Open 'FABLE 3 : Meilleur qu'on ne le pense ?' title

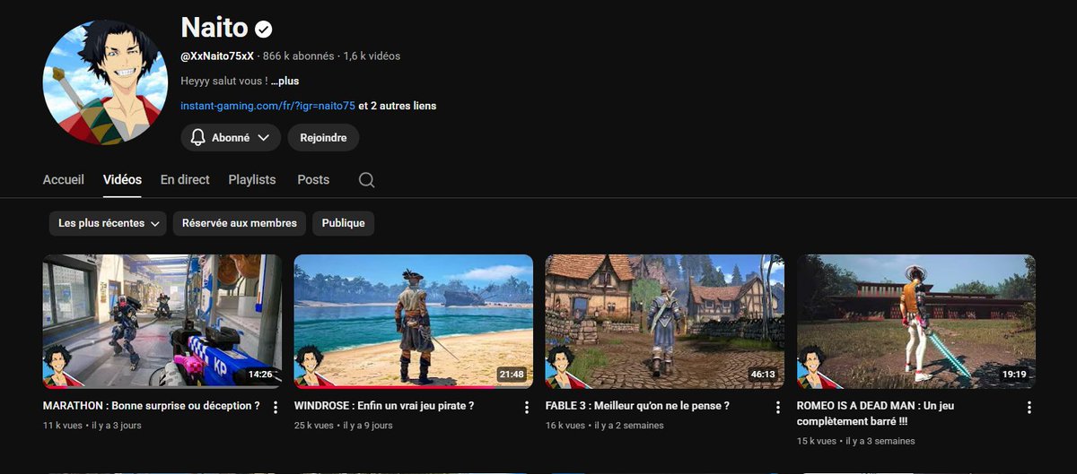637,406
